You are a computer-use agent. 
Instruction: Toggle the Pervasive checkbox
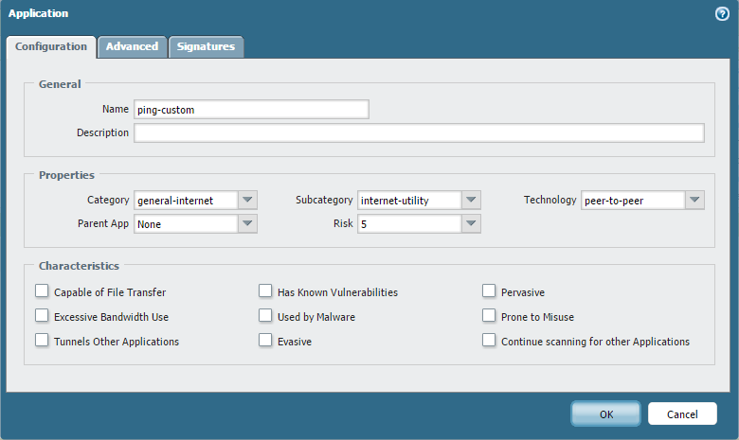coord(489,291)
